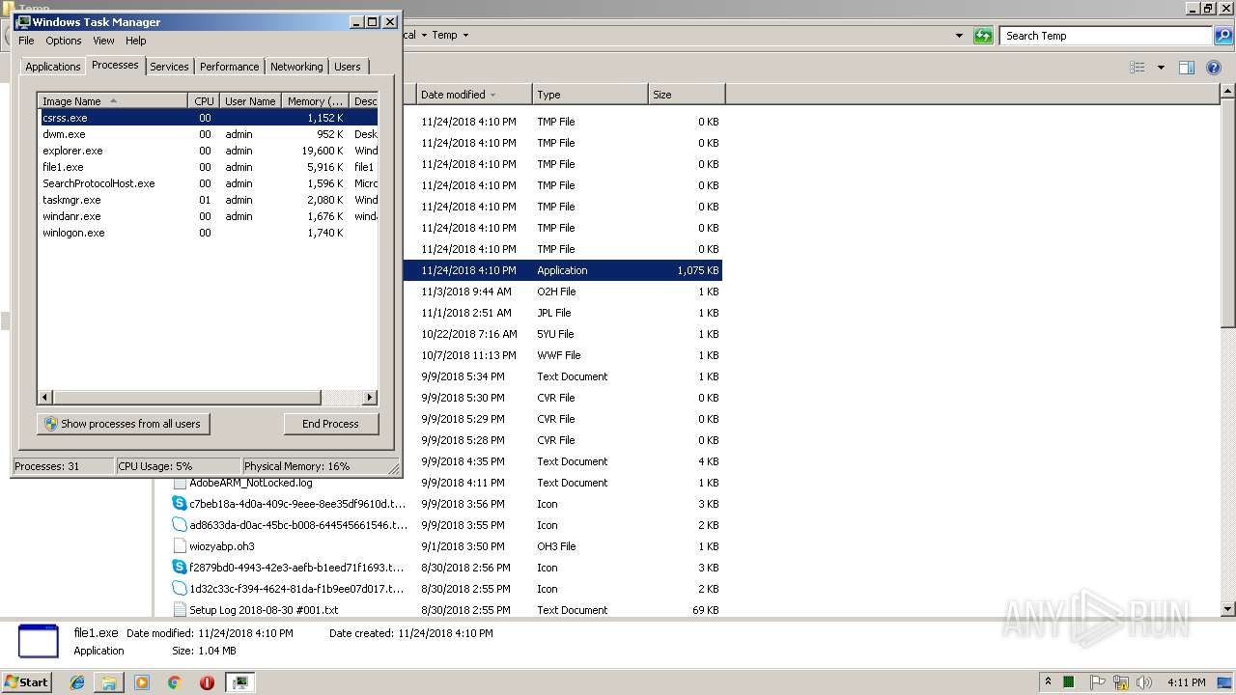1236x695 pixels.
Task: Click the Task Manager horizontal scrollbar right arrow
Action: pos(370,397)
